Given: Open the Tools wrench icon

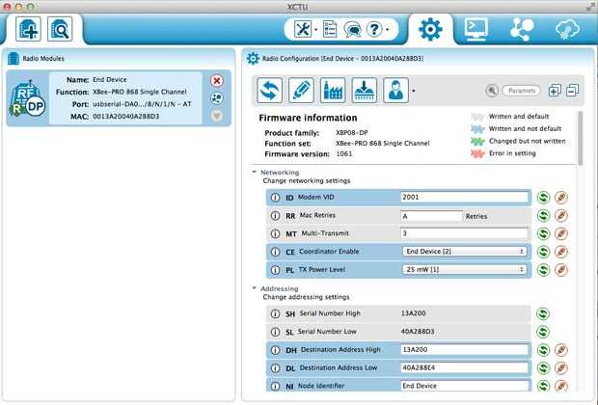Looking at the screenshot, I should [x=303, y=29].
